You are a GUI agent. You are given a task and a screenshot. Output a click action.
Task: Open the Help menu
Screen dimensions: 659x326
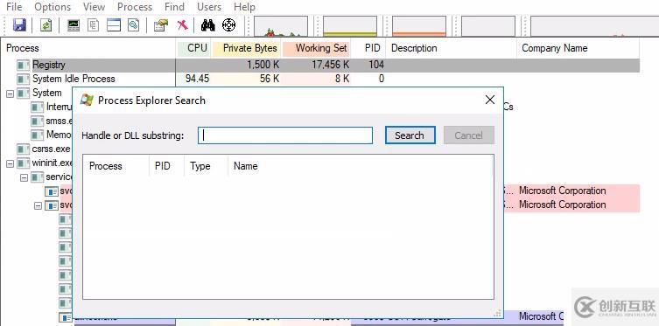(x=244, y=7)
